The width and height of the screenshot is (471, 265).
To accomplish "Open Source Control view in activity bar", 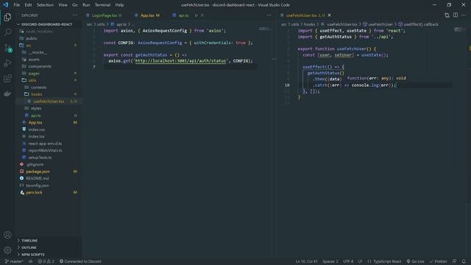I will (x=7, y=48).
